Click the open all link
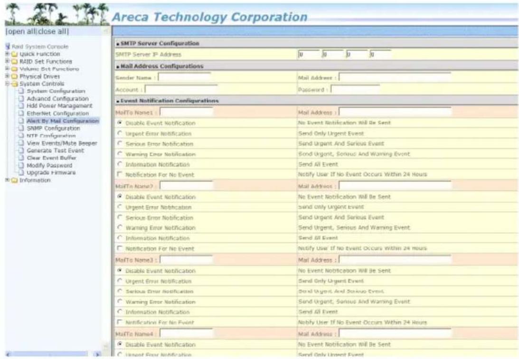 click(22, 31)
